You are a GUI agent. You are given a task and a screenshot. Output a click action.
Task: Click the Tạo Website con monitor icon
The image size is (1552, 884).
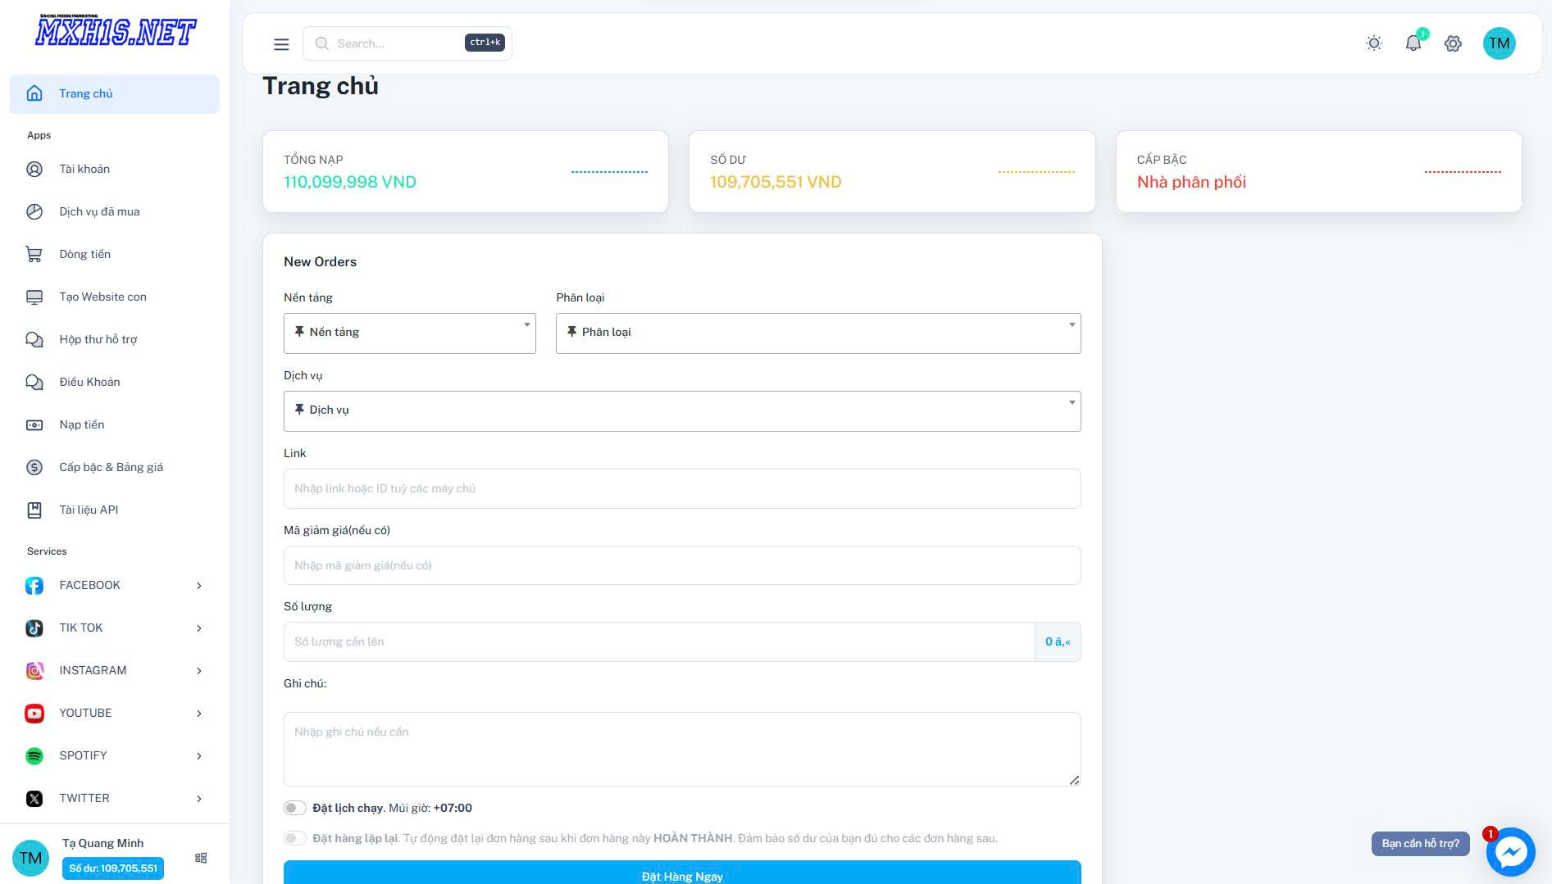34,297
